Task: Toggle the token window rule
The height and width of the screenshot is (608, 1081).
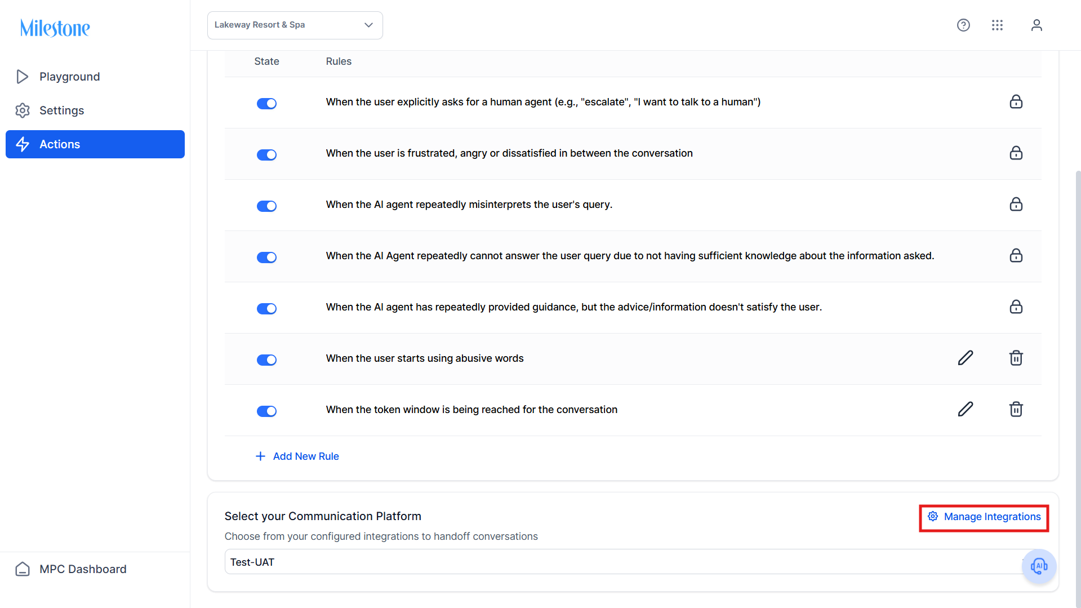Action: pos(266,411)
